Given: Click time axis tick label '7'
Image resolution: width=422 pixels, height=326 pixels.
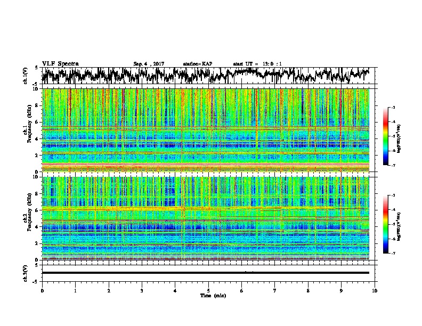Looking at the screenshot, I should pyautogui.click(x=275, y=291).
